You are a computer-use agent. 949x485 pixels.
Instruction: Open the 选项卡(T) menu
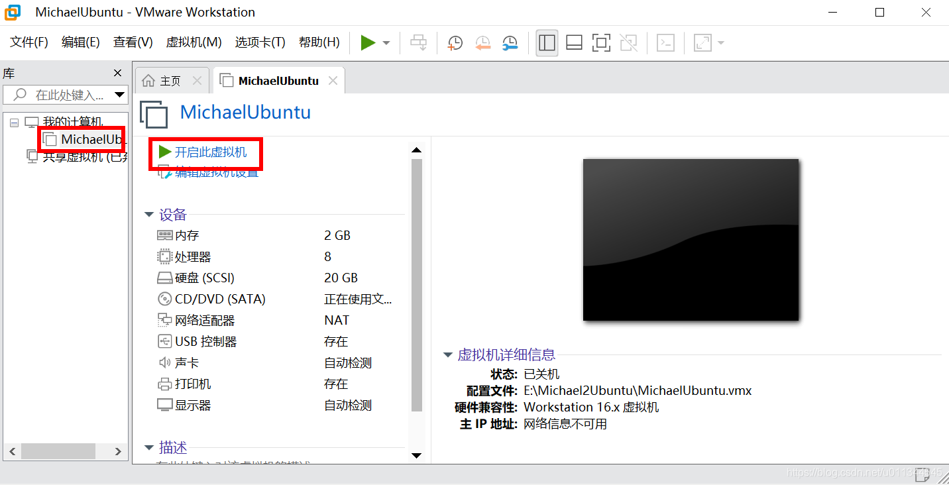click(x=260, y=42)
